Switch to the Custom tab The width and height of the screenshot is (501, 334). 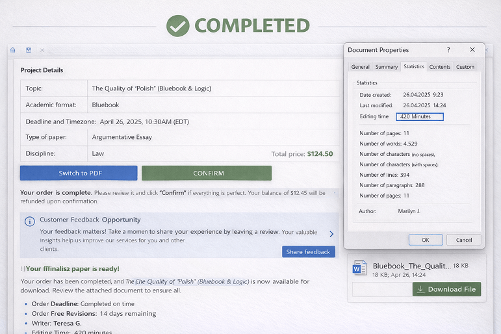(x=465, y=67)
